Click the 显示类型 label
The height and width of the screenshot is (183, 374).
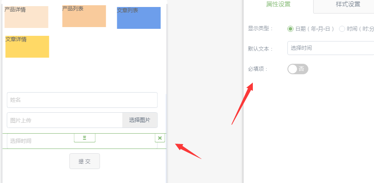260,29
